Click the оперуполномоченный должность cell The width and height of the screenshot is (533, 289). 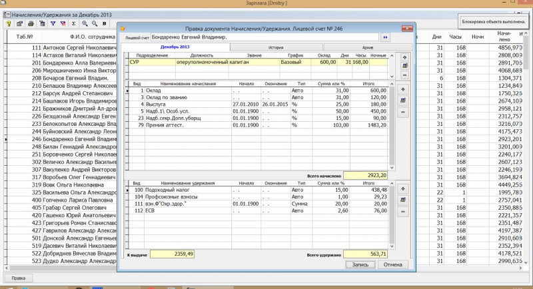(x=202, y=62)
